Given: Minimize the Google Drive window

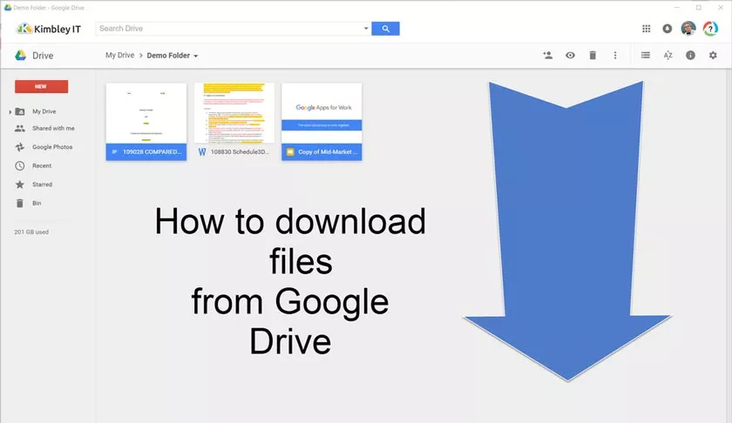Looking at the screenshot, I should (677, 8).
